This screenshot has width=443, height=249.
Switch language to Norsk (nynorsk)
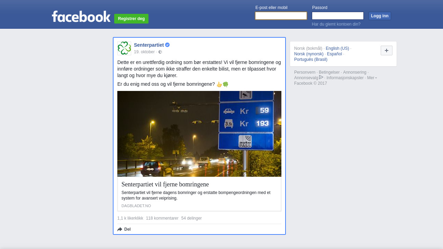(x=309, y=54)
